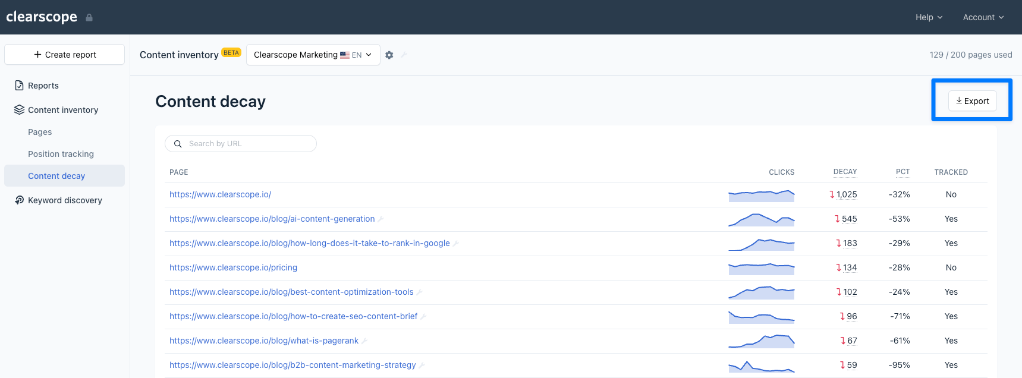
Task: Click the percentage value -71%
Action: pyautogui.click(x=900, y=316)
